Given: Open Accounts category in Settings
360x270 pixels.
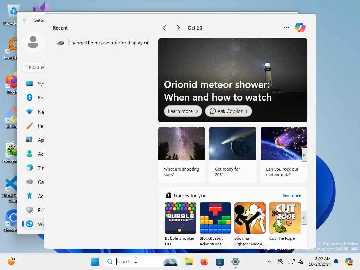Looking at the screenshot, I should pyautogui.click(x=33, y=154).
